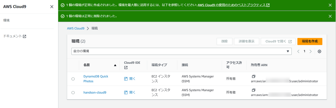336x108 pixels.
Task: Open the handson-cloud9 environment name link
Action: click(x=95, y=92)
